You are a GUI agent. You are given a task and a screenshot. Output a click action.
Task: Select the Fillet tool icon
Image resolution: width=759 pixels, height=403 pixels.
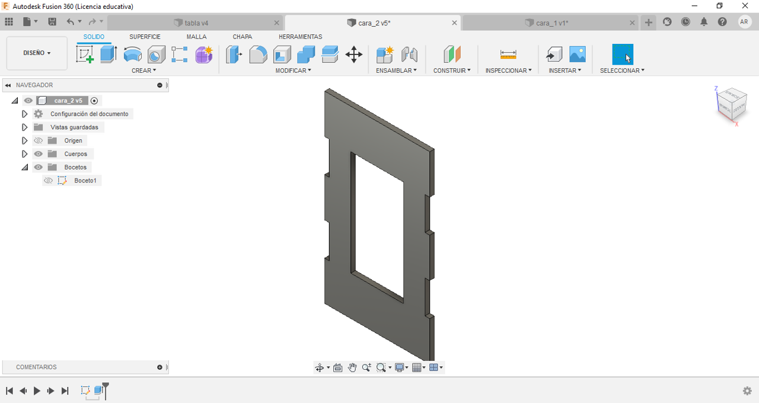[x=258, y=55]
